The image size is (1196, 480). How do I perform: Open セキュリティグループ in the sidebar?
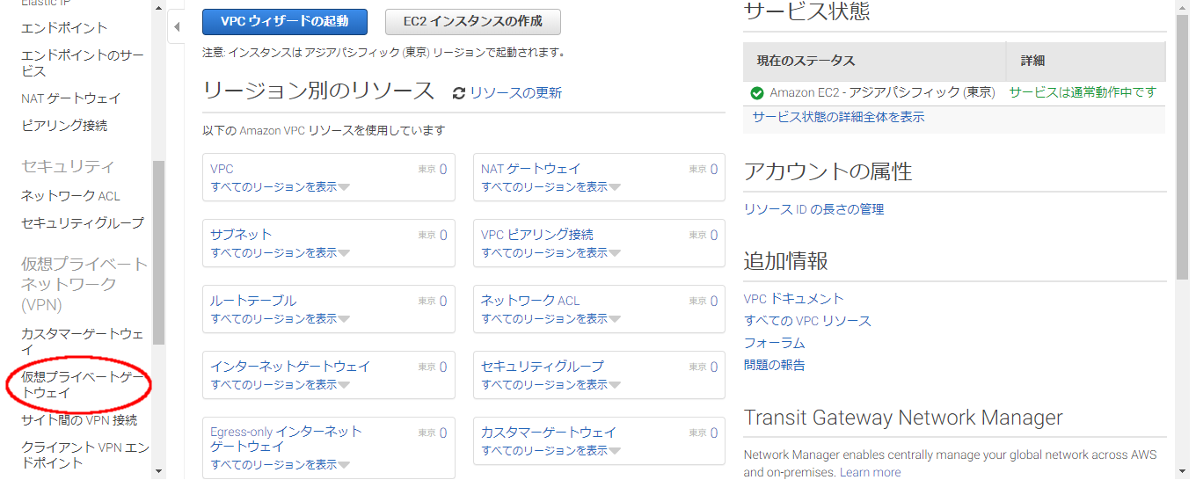(x=82, y=223)
